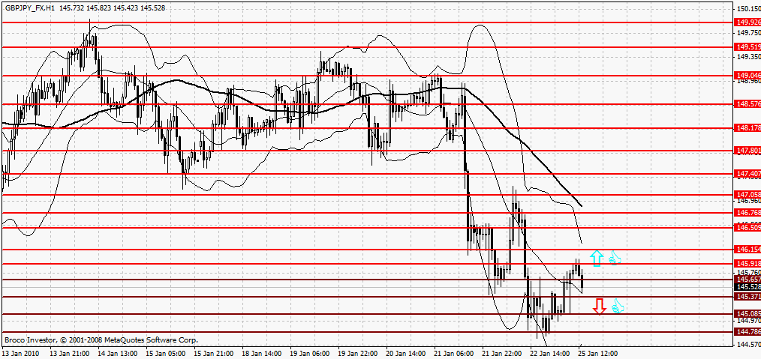This screenshot has height=359, width=761.
Task: Select the 149.519 red price label
Action: (748, 47)
